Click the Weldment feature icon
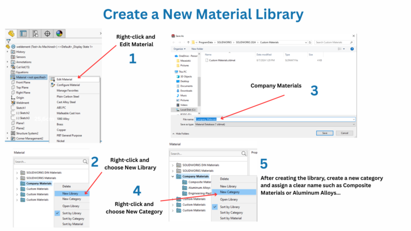411x231 pixels. pyautogui.click(x=13, y=103)
